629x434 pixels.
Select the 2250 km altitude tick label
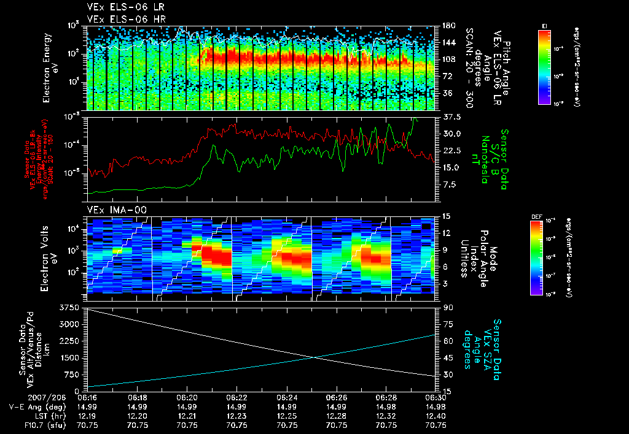[69, 341]
